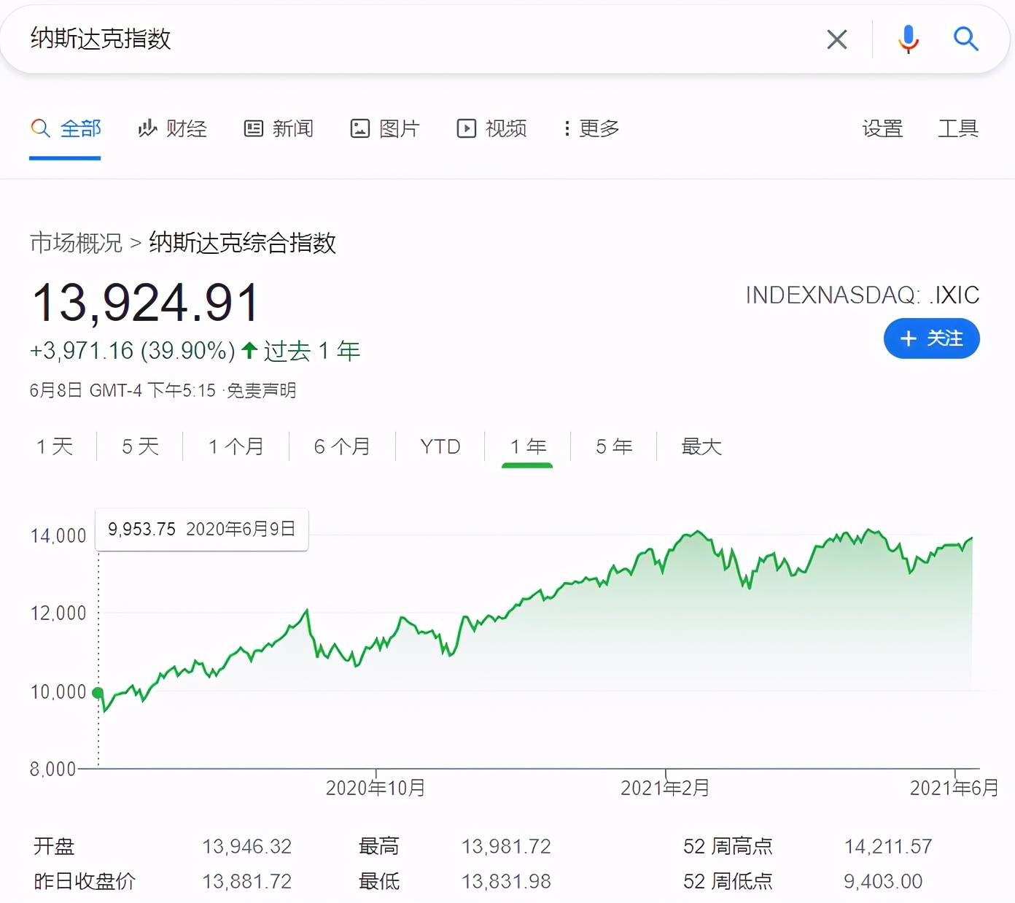Click the 2021年2月 axis label
The height and width of the screenshot is (903, 1015).
[665, 788]
